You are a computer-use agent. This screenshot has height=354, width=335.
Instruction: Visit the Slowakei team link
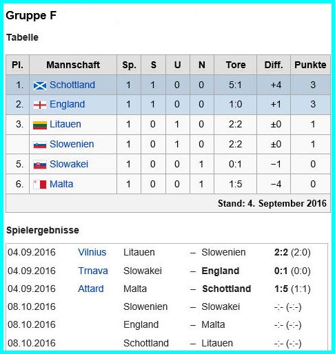pos(69,164)
